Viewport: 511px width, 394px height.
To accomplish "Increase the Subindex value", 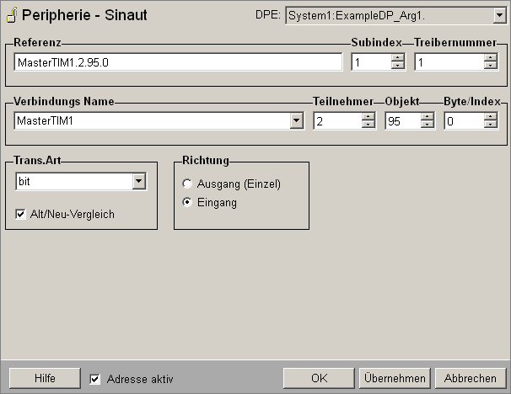I will [398, 58].
